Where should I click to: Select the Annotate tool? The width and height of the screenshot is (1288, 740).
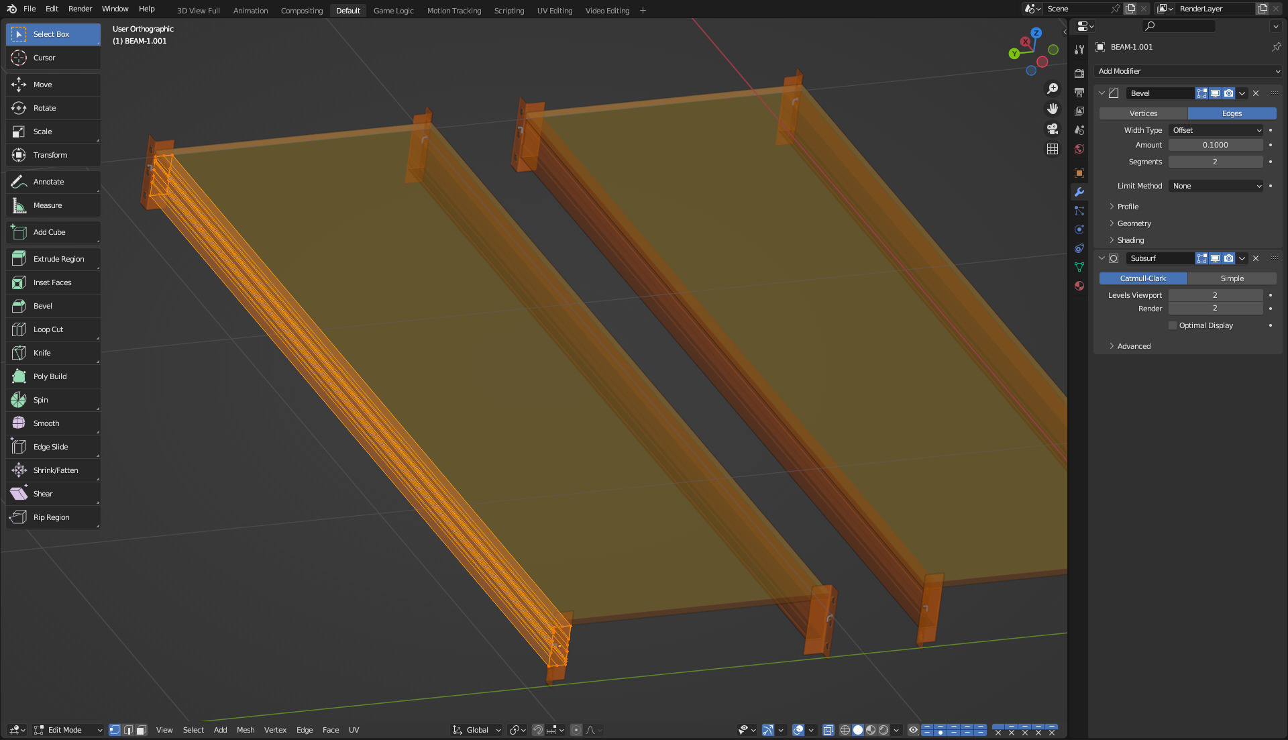pos(53,182)
